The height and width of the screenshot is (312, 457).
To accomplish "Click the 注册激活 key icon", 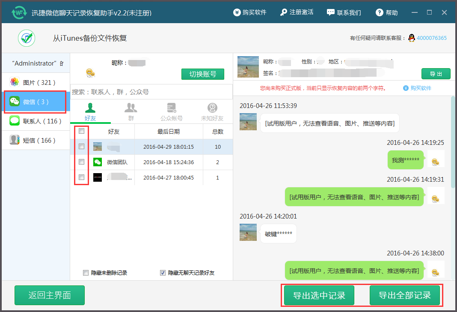I will click(x=284, y=12).
